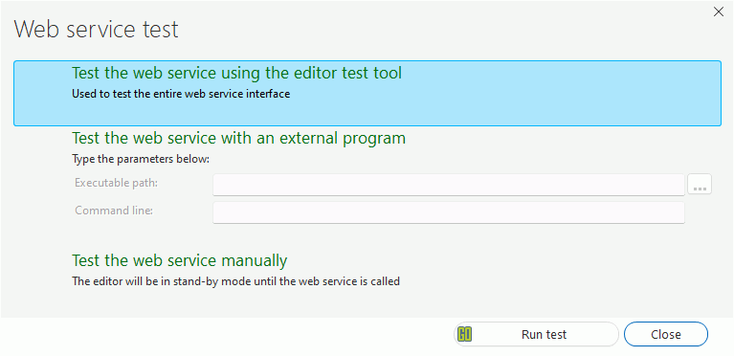Click the stand-by mode description under manual test
The width and height of the screenshot is (734, 356).
[x=235, y=281]
